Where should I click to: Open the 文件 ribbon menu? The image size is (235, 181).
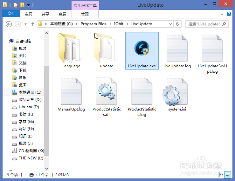click(x=11, y=14)
